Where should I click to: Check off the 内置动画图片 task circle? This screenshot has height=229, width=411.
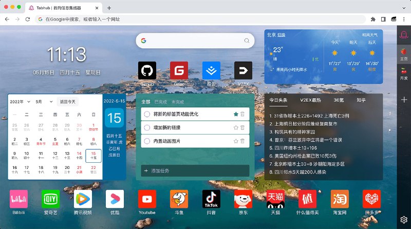(147, 141)
